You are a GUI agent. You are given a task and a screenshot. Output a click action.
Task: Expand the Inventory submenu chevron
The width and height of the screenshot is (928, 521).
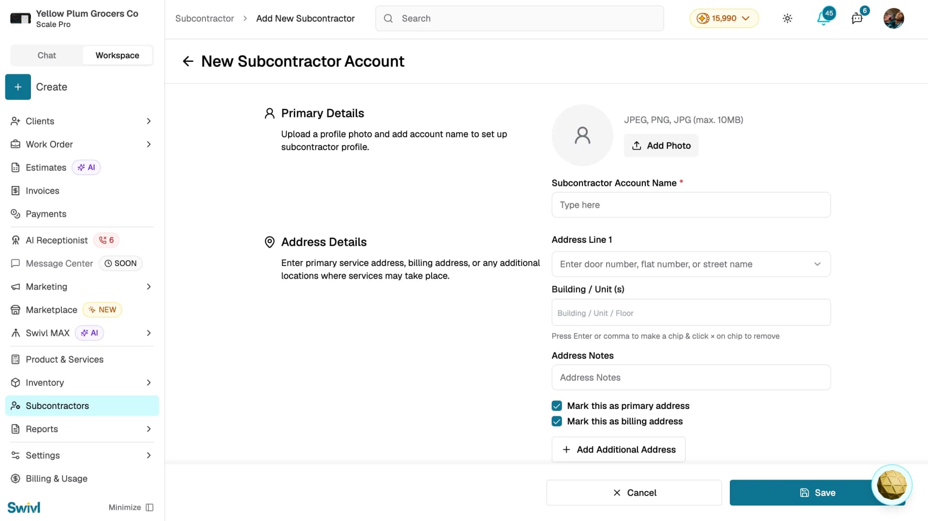[x=149, y=383]
